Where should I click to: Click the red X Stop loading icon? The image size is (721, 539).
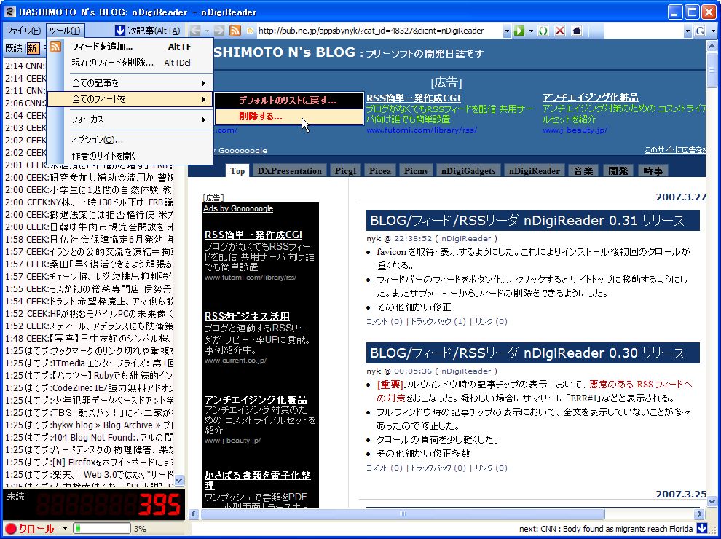tap(559, 31)
